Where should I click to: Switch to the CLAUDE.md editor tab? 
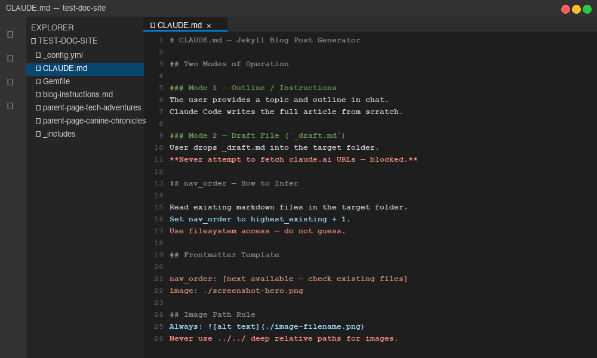coord(181,25)
